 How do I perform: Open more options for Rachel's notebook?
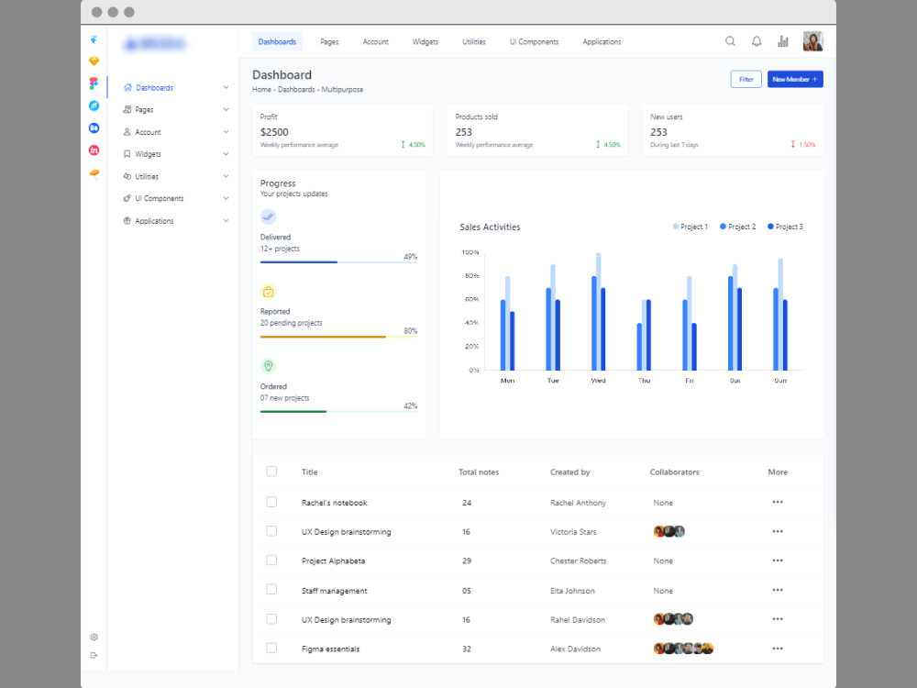(778, 502)
